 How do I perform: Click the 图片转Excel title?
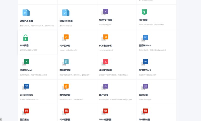(26, 70)
